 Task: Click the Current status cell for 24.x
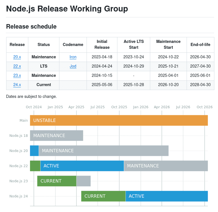[x=44, y=85]
